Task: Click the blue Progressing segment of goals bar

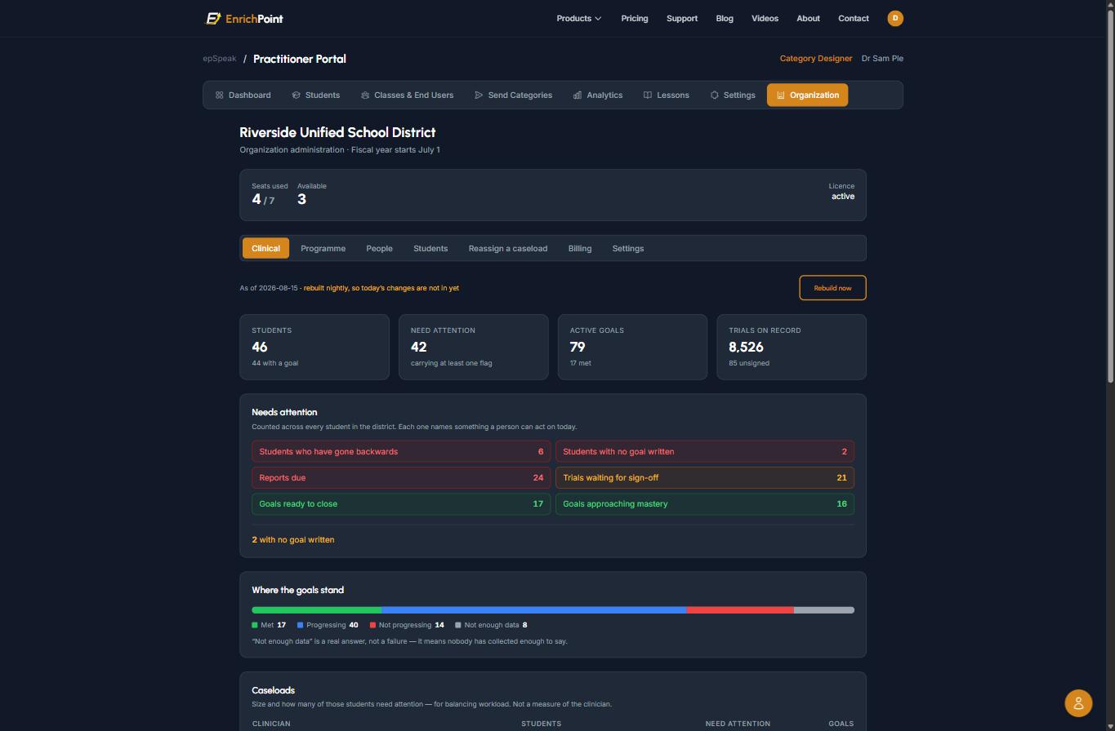Action: (x=533, y=610)
